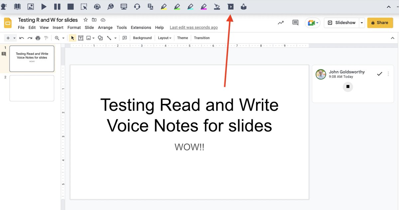The image size is (399, 210).
Task: Expand the Slideshow options arrow
Action: click(361, 23)
